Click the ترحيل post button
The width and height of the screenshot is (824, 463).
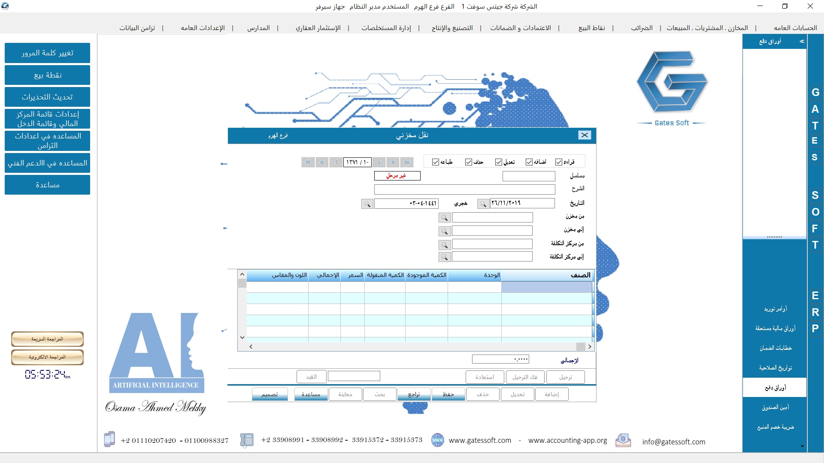pos(566,377)
